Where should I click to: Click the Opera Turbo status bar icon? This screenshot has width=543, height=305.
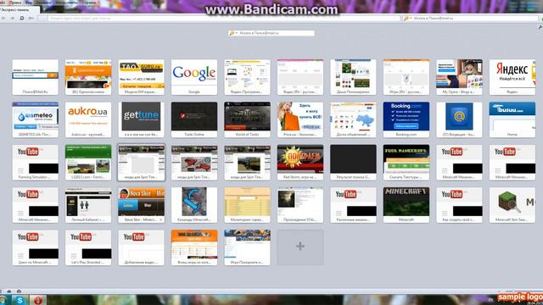click(19, 291)
